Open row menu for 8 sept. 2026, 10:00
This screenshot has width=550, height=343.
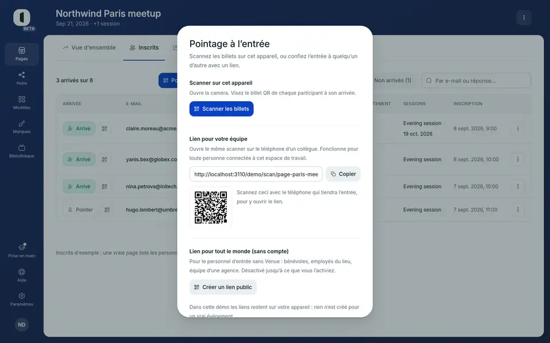pyautogui.click(x=518, y=159)
